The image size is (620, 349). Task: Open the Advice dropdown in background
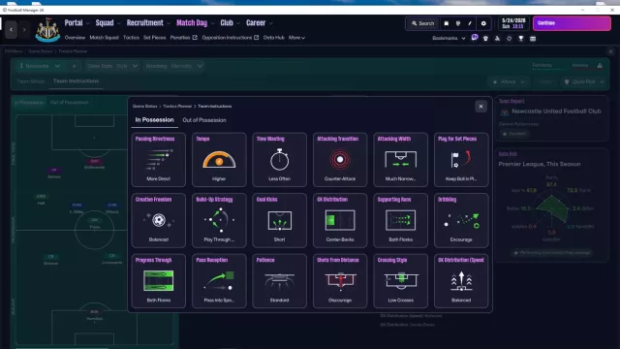click(x=508, y=81)
